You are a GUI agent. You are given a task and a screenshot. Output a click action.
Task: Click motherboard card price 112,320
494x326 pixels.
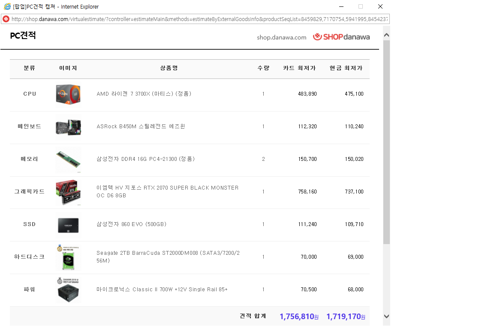[x=307, y=127]
